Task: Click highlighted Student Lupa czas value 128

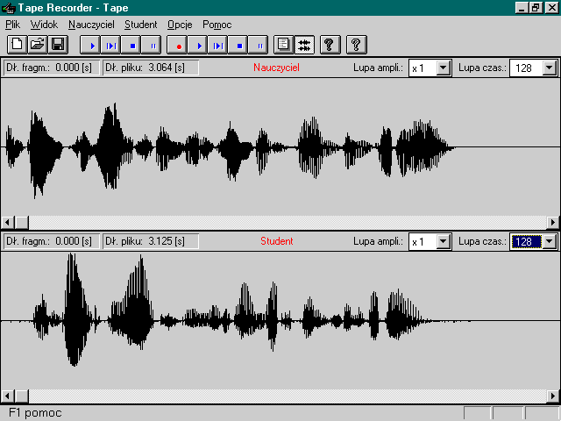Action: pos(526,242)
